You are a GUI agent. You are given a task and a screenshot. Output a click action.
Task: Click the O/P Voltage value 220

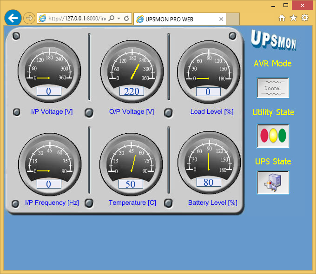click(x=132, y=91)
